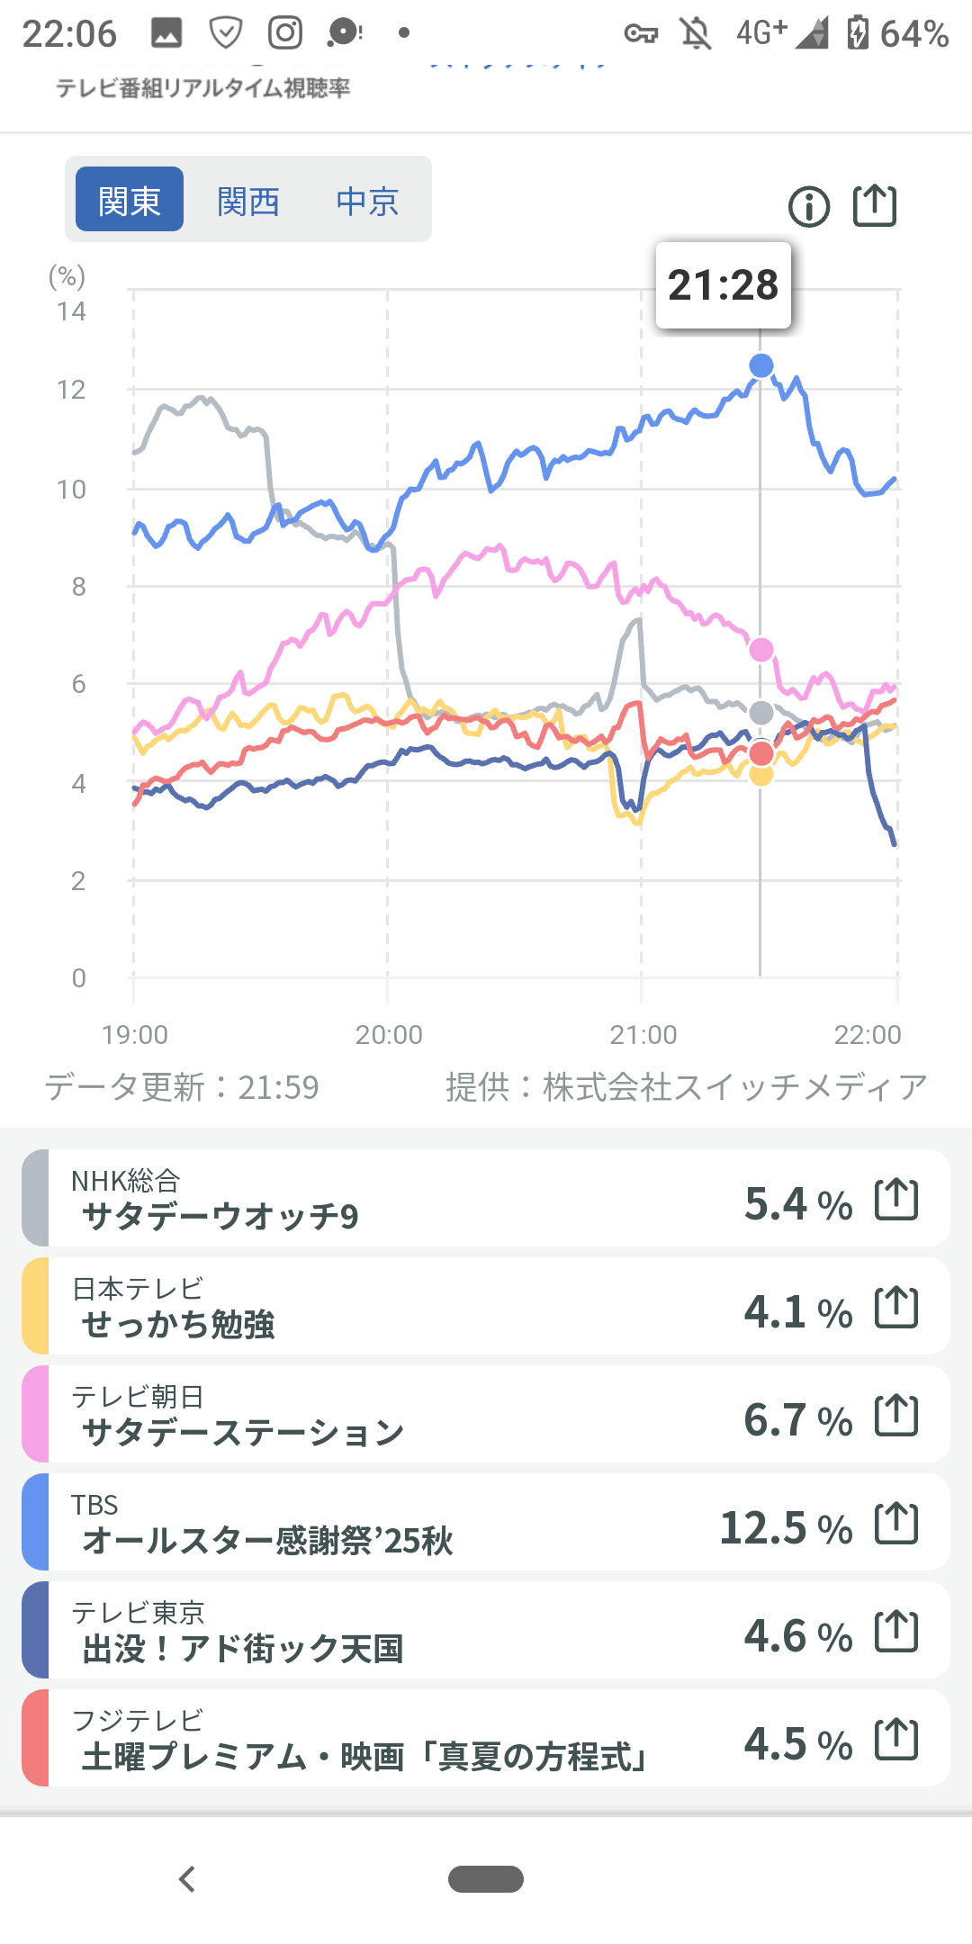Screen dimensions: 972x1944
Task: Share the 日本テレビ せっかち勉強 rating
Action: point(896,1308)
